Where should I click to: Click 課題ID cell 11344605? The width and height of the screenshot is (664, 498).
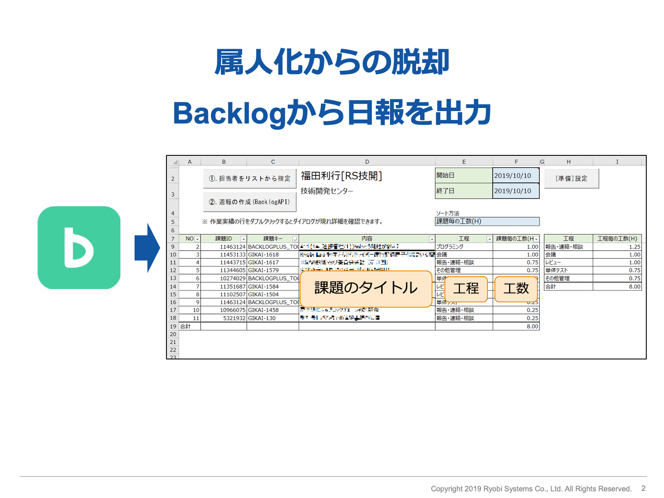[224, 270]
